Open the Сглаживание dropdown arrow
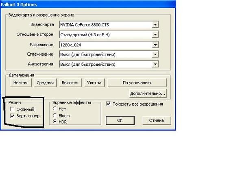This screenshot has width=244, height=195. click(x=155, y=54)
